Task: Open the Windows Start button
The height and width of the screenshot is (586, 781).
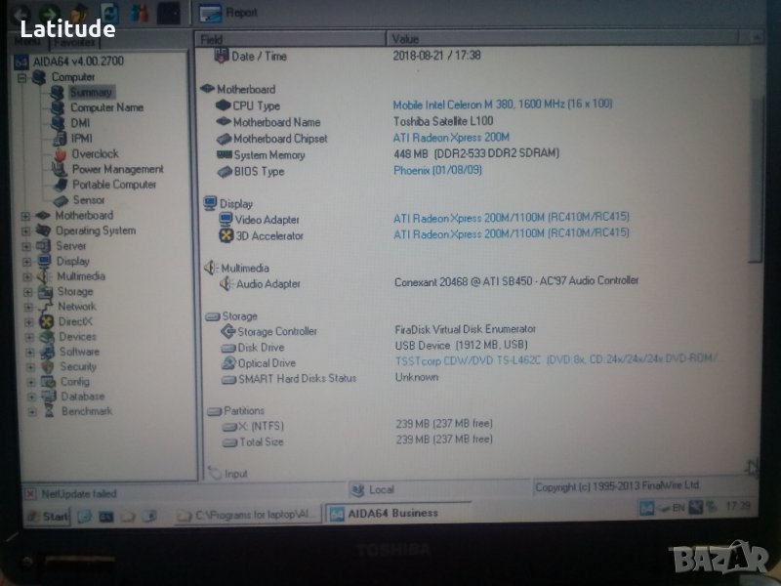Action: [x=47, y=516]
